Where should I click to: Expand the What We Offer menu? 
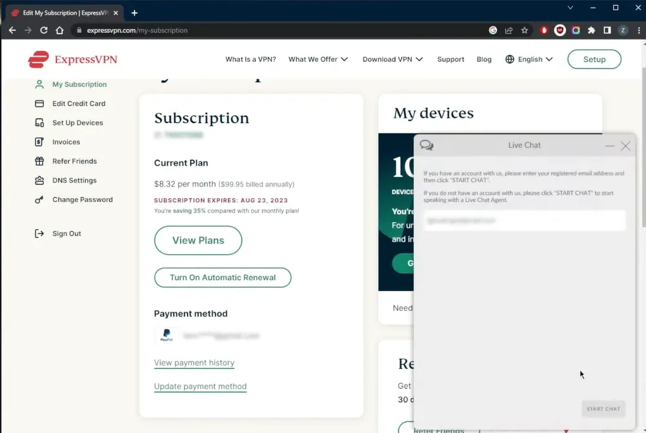318,59
